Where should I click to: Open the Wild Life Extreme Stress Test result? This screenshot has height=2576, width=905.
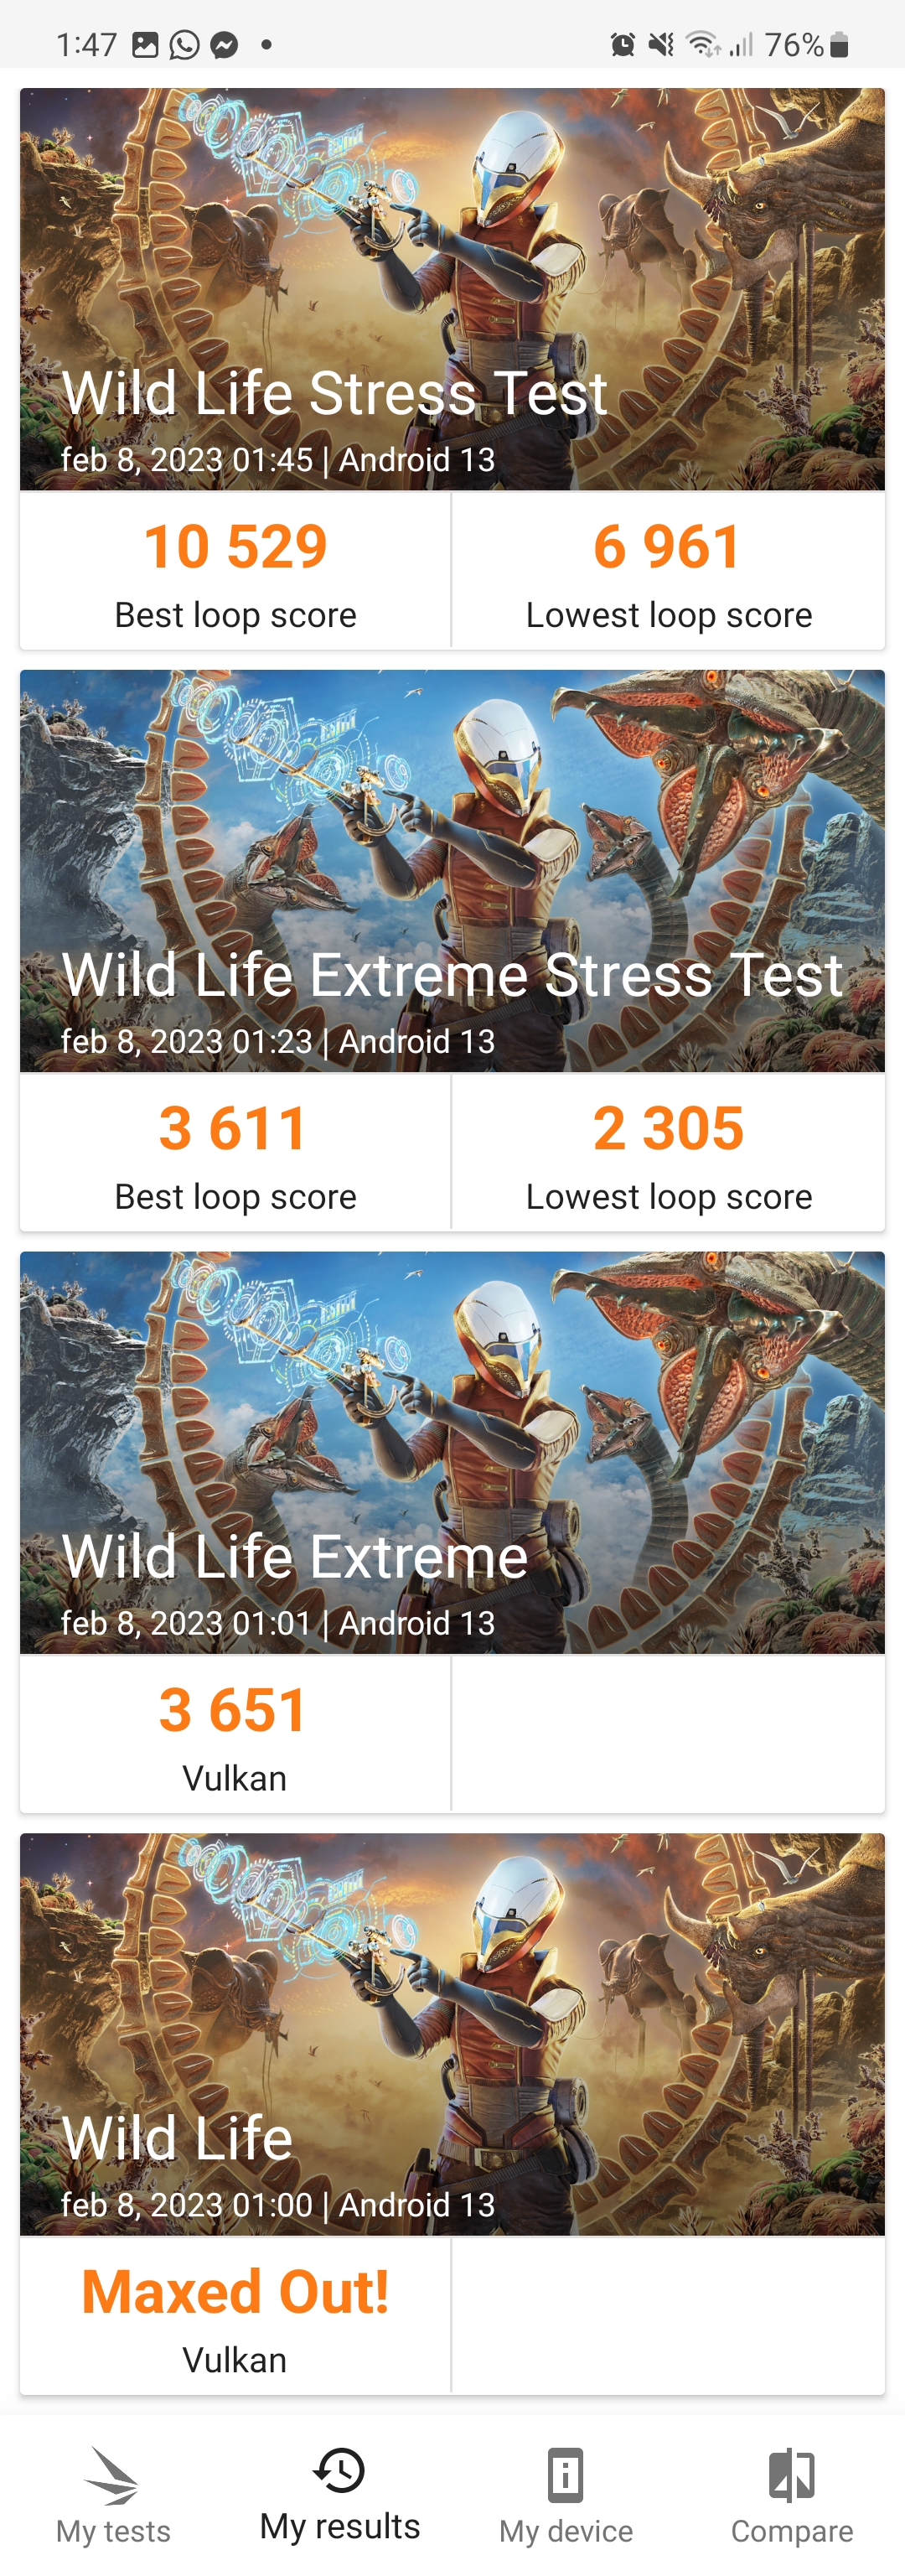click(452, 871)
